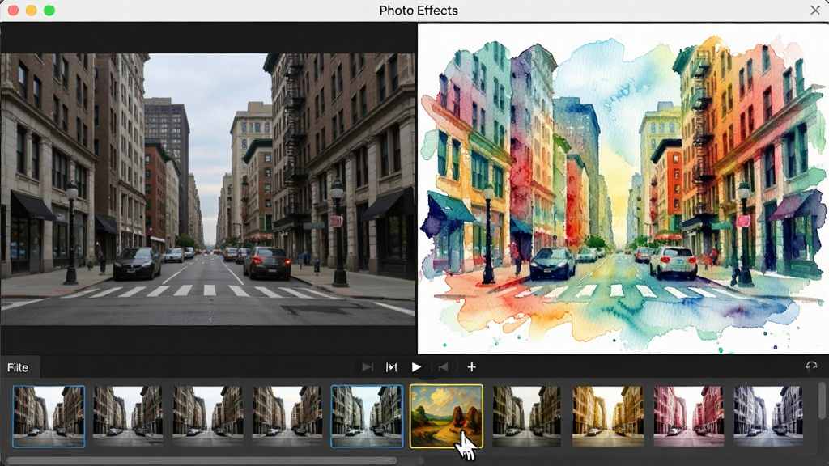Pick the blue-gray tinted filter thumbnail

point(768,417)
